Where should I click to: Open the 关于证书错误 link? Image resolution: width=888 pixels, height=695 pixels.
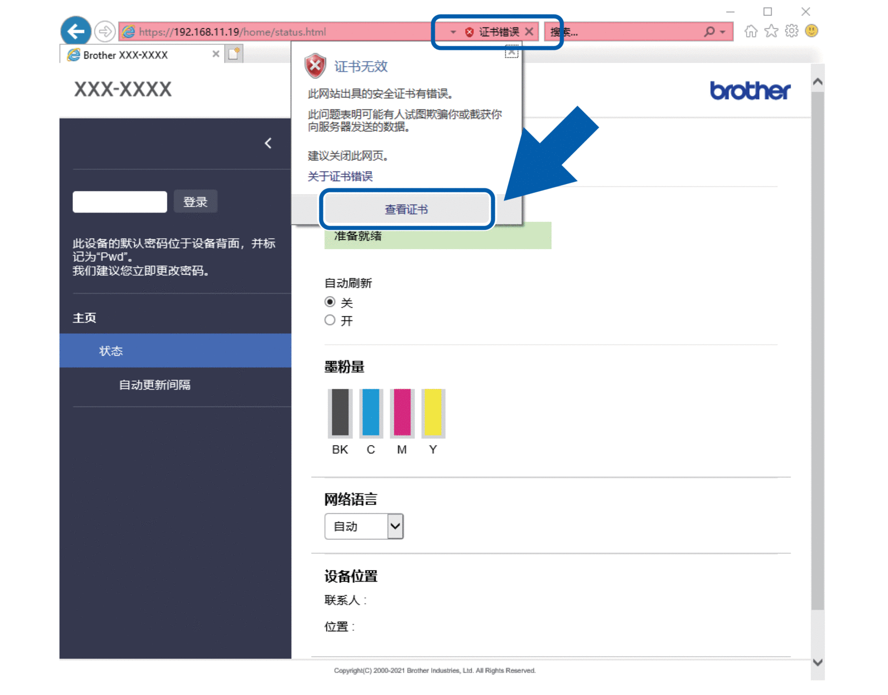pos(340,176)
